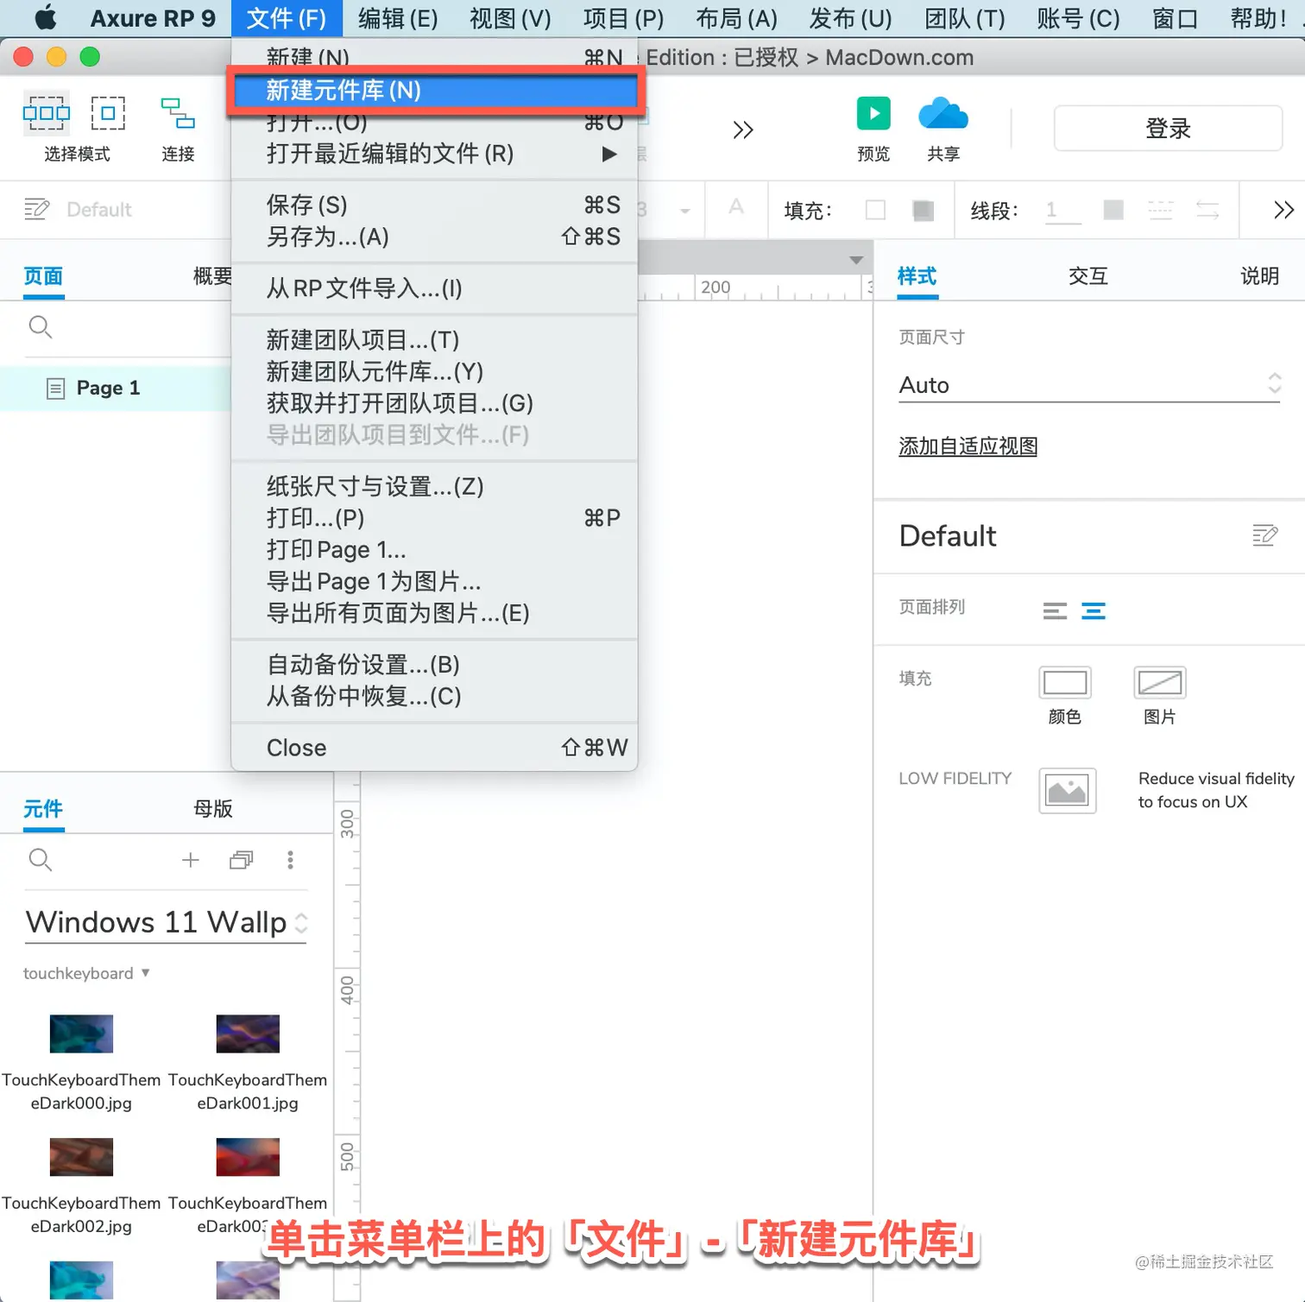Select the contained selection mode icon
Viewport: 1305px width, 1302px height.
[108, 113]
